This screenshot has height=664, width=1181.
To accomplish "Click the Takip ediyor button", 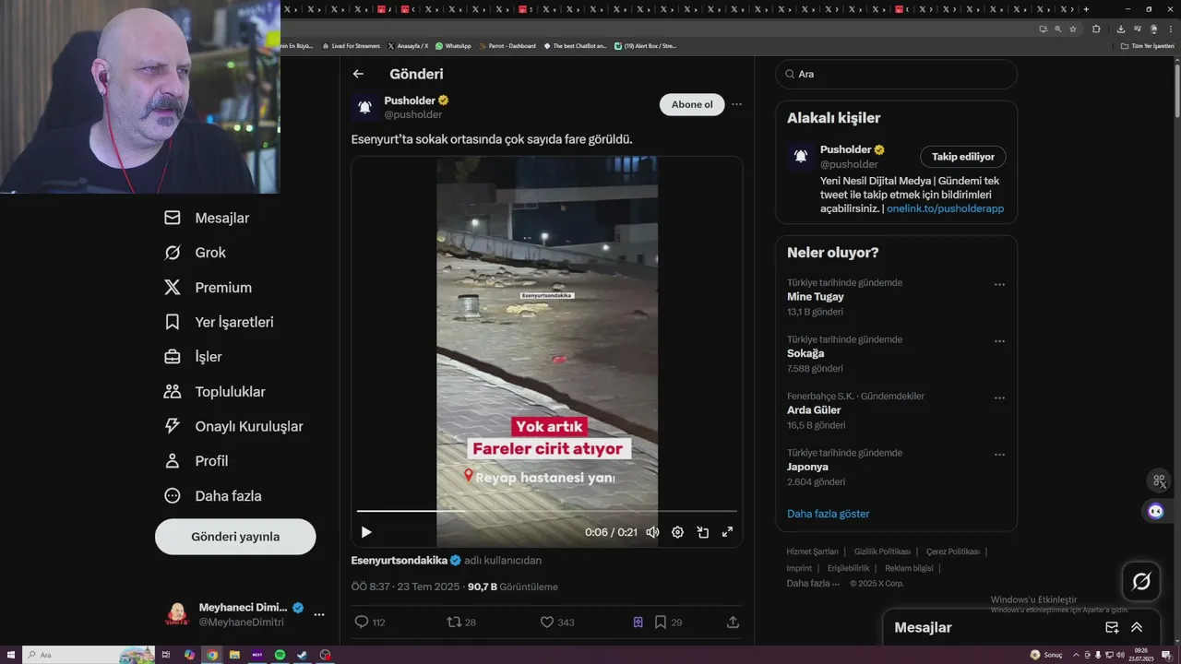I will 962,157.
